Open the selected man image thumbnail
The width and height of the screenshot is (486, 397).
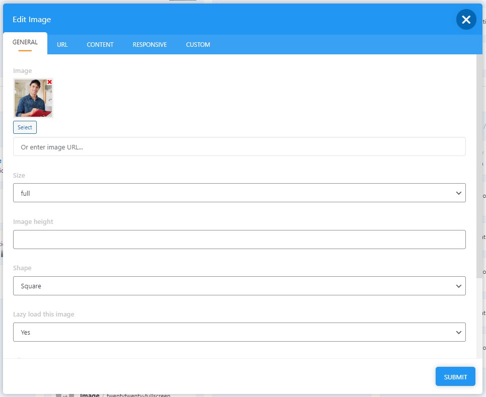[33, 98]
